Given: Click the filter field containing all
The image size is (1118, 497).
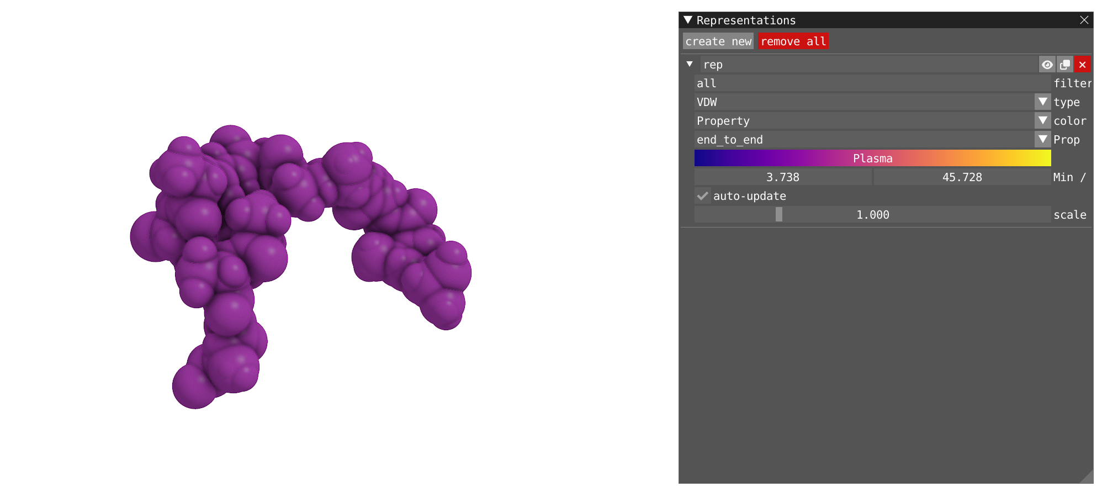Looking at the screenshot, I should click(872, 83).
